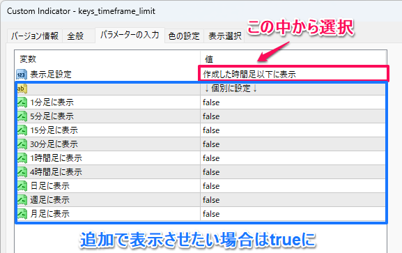Select the 月足に表示 variable name

click(x=49, y=214)
